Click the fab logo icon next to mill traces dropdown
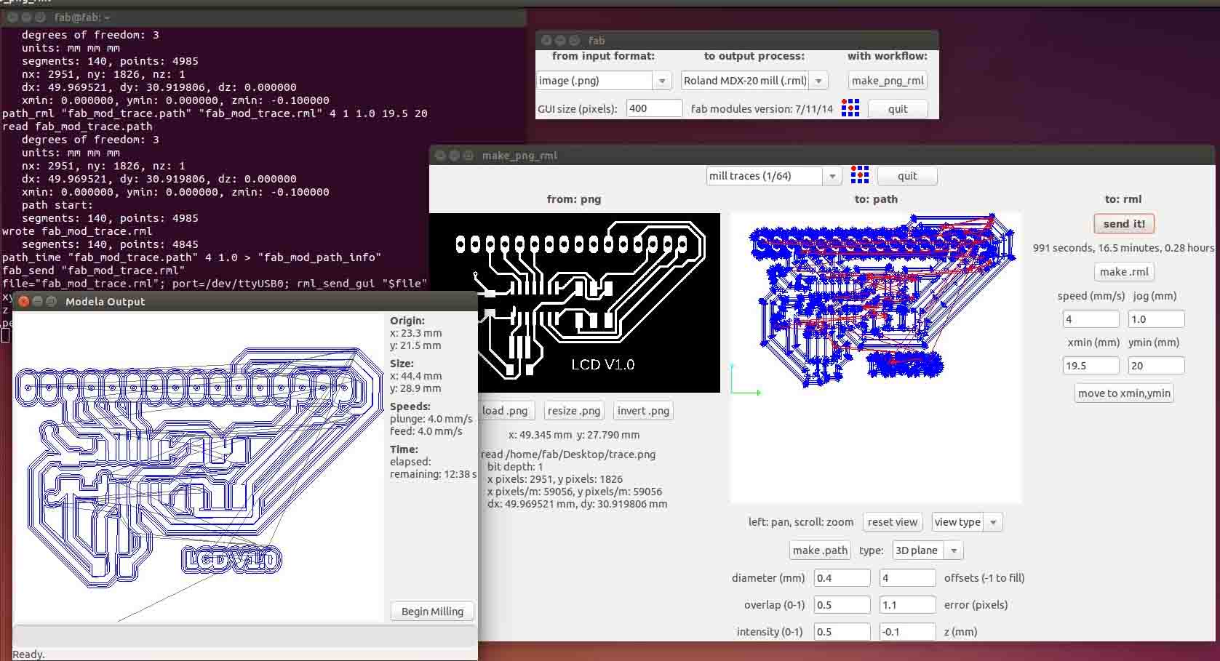 860,175
